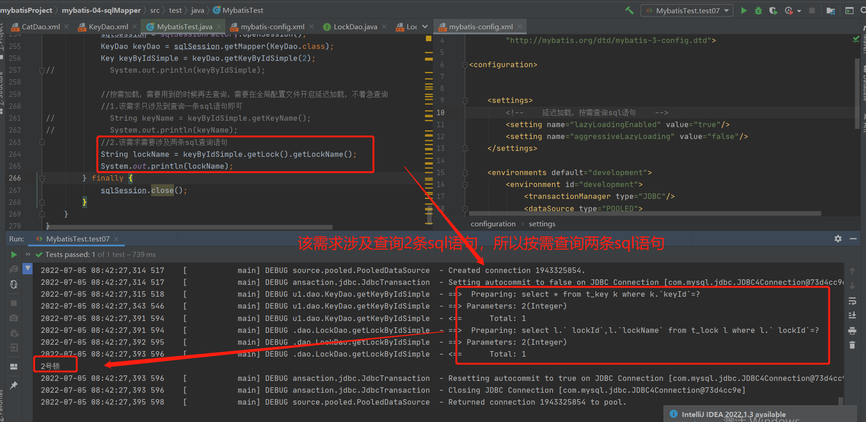
Task: Collapse the environment fold at line 16
Action: coord(465,185)
